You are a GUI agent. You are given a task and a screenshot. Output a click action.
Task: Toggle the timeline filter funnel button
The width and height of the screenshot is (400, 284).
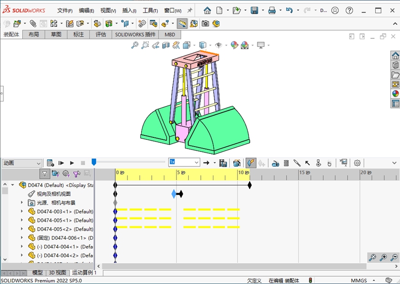[x=45, y=173]
